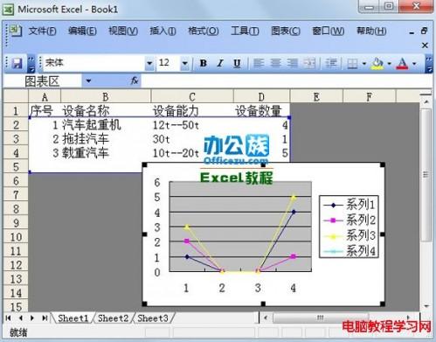Align text right icon
The height and width of the screenshot is (342, 436).
(293, 63)
